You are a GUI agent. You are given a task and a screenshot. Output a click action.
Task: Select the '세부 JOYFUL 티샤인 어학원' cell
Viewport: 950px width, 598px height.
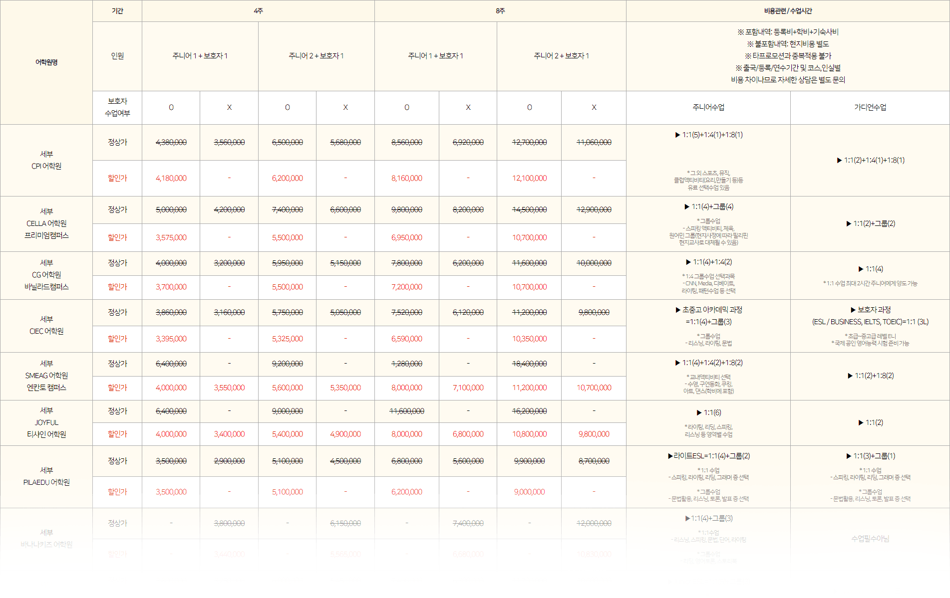coord(46,422)
